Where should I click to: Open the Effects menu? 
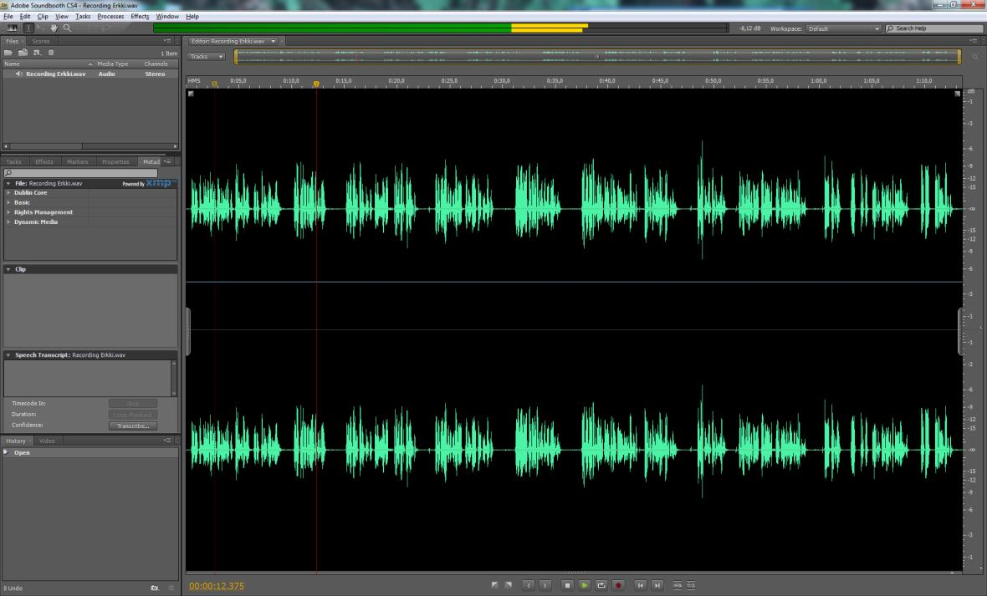(140, 17)
